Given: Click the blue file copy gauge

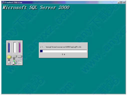Looking at the screenshot, I should [x=9, y=47].
